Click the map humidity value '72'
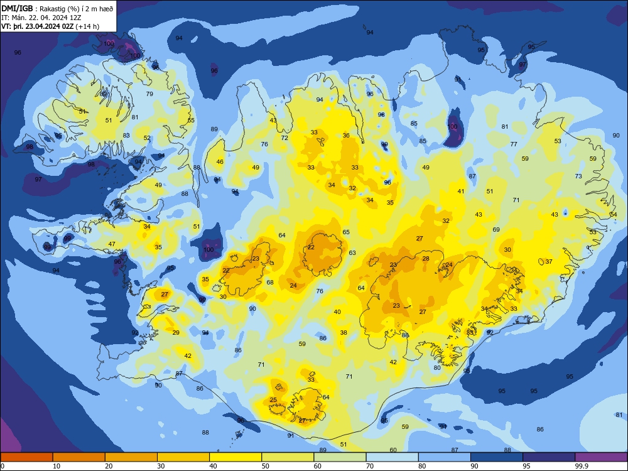This screenshot has height=471, width=628. [x=284, y=138]
